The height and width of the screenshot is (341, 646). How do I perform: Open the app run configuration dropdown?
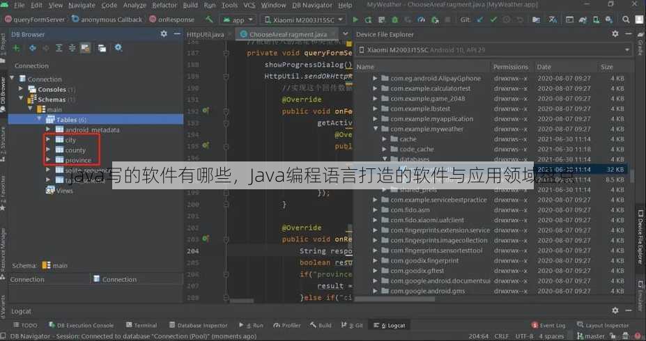tap(238, 19)
